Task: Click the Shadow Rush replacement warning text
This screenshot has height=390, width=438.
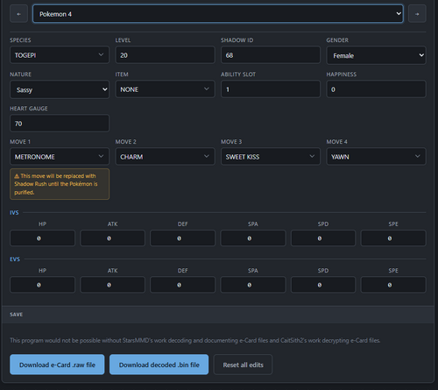Action: pyautogui.click(x=60, y=184)
